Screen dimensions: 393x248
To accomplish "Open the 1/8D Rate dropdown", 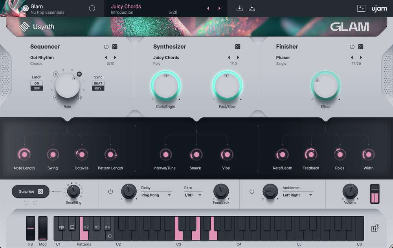I will (x=193, y=195).
